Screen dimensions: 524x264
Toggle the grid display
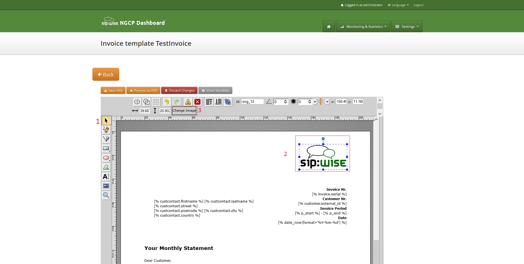point(156,102)
